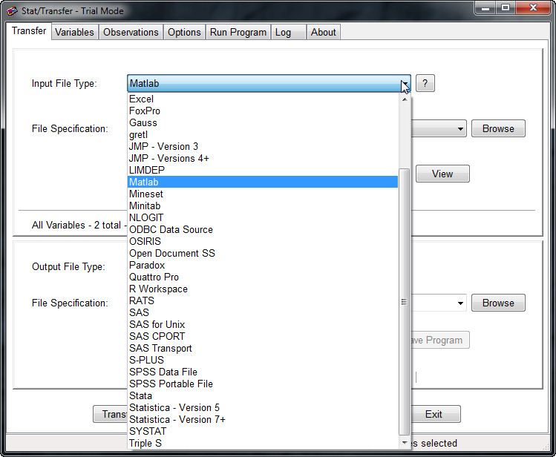Select Quattro Pro file type
Screen dimensions: 556x457
click(262, 277)
